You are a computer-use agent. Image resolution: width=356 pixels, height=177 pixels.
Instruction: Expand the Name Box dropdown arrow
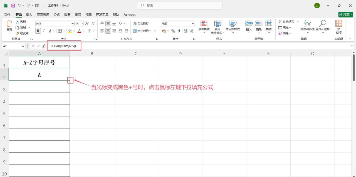point(23,46)
